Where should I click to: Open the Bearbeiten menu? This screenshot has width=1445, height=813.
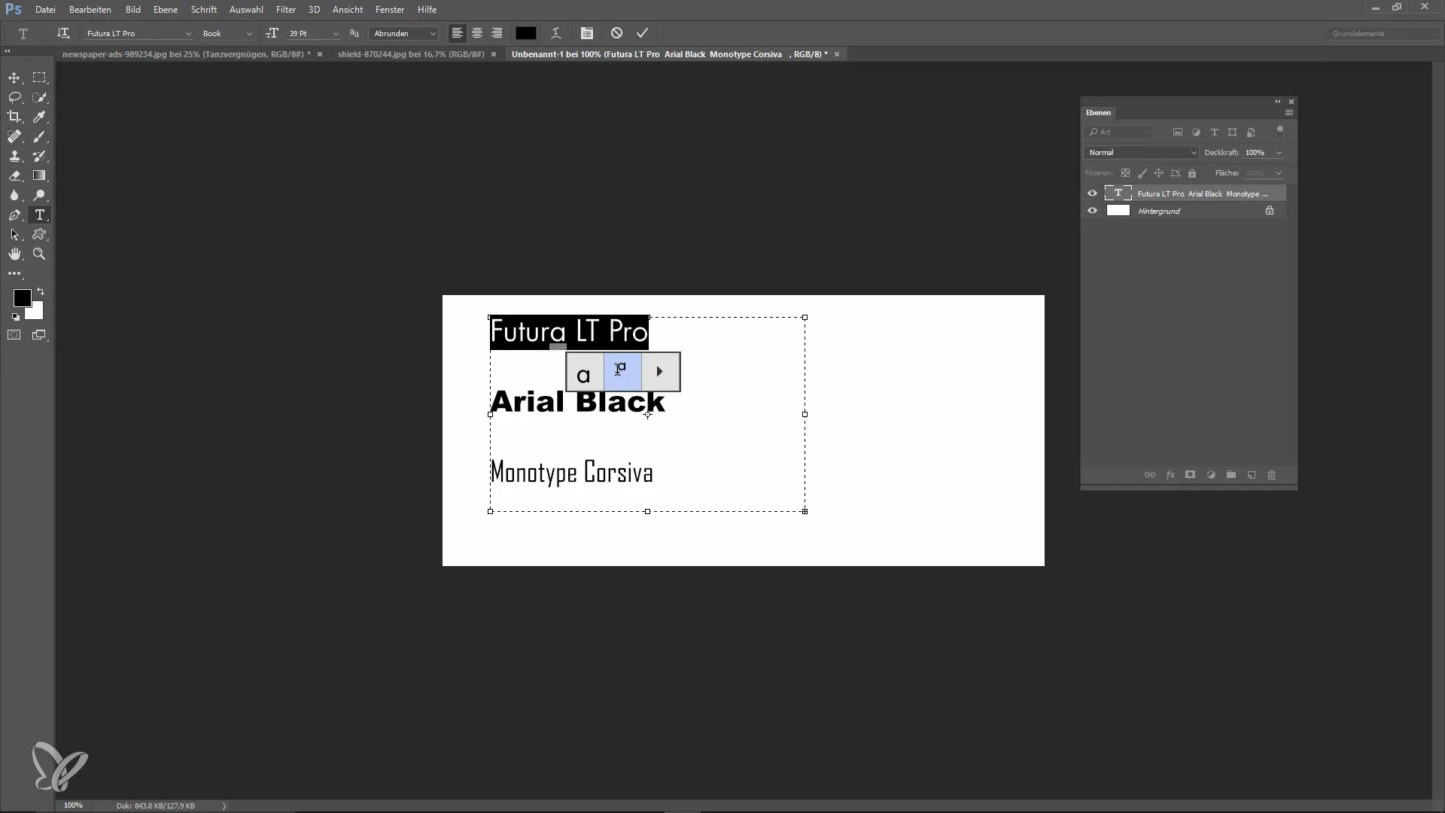click(90, 10)
